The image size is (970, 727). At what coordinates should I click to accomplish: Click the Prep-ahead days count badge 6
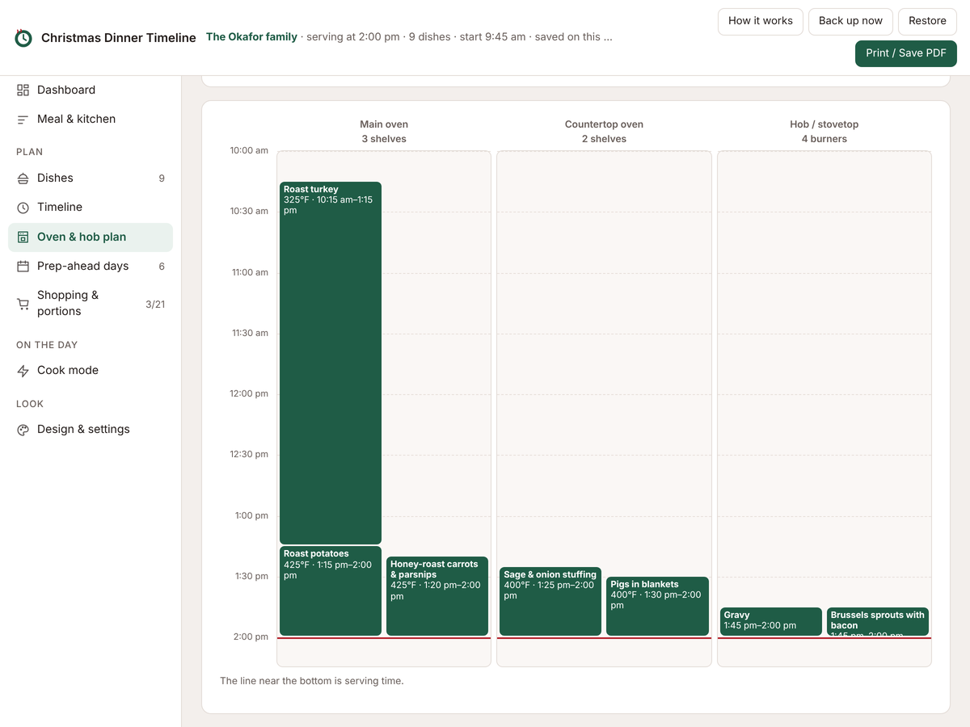click(162, 267)
